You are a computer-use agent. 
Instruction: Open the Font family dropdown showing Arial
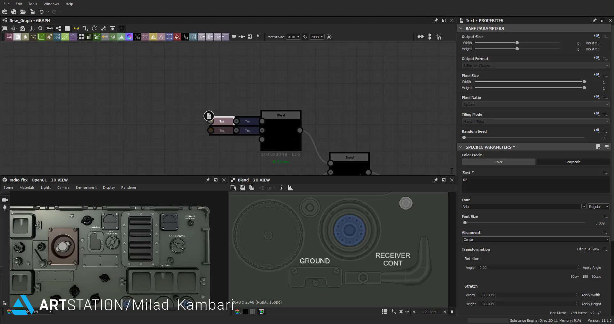(523, 207)
